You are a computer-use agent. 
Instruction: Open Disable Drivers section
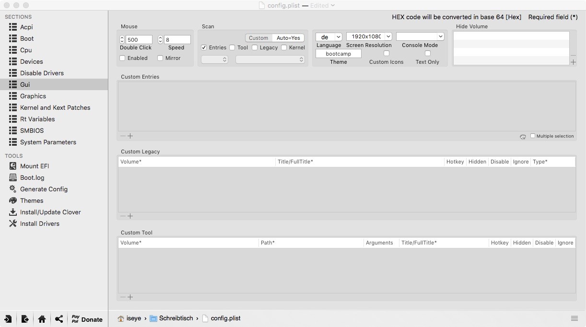point(54,73)
